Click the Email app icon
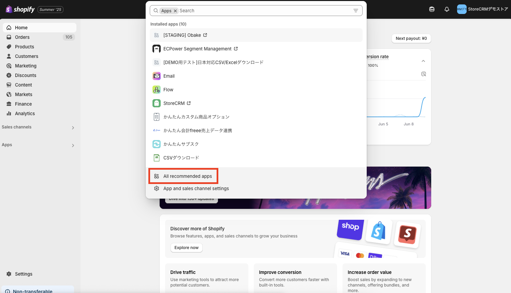511x293 pixels. pos(157,76)
